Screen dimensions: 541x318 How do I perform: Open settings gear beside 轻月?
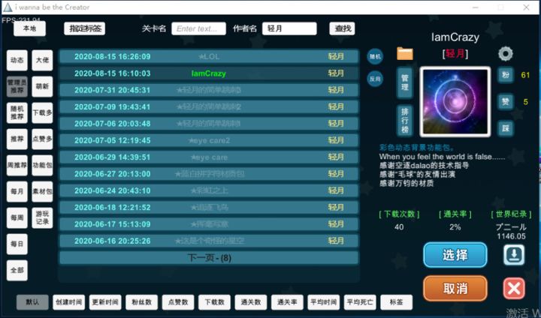[506, 54]
